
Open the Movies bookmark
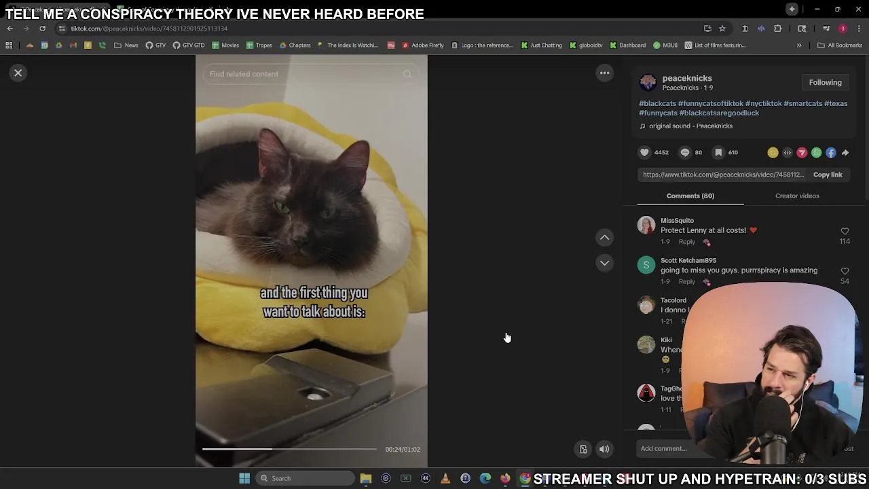(x=225, y=46)
